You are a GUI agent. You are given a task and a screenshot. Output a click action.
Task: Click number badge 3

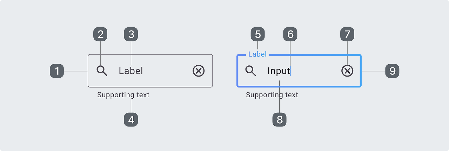(x=131, y=34)
